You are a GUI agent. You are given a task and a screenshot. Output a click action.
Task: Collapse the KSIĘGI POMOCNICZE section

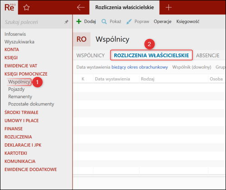pyautogui.click(x=26, y=74)
